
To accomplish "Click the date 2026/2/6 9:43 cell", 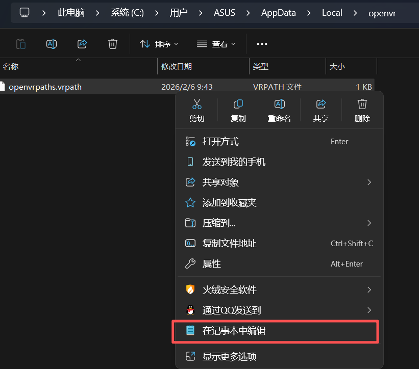I will point(187,87).
